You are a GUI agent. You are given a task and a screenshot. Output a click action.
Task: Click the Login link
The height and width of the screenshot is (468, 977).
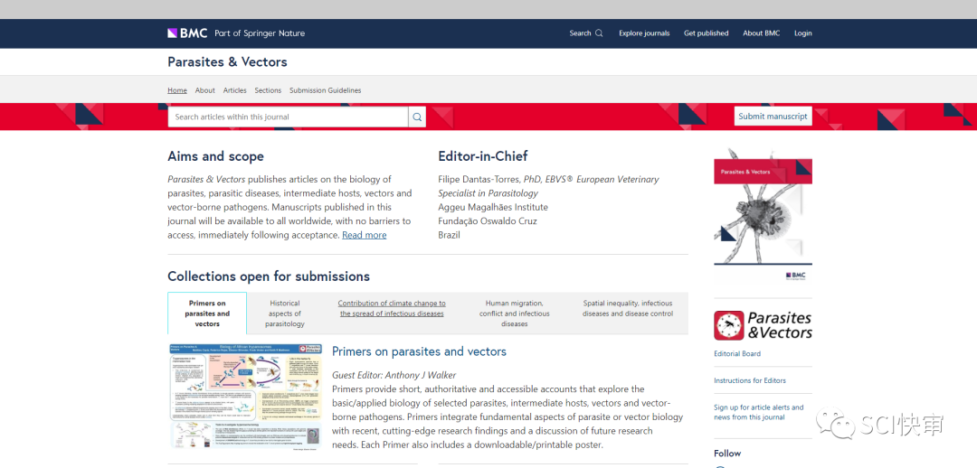tap(802, 33)
